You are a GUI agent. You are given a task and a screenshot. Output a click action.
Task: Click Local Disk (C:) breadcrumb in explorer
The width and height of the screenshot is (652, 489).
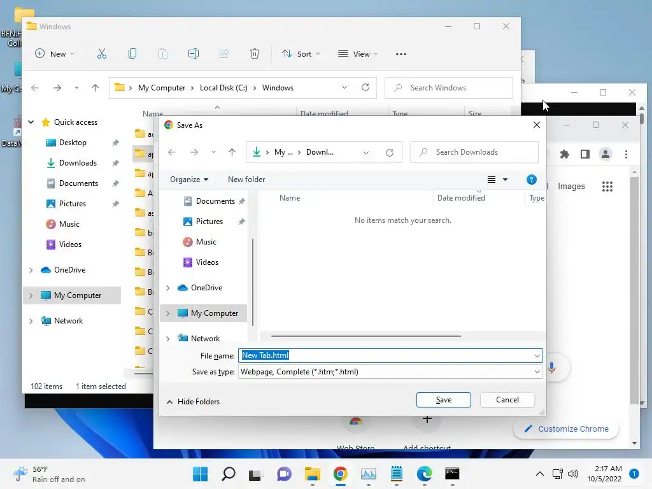click(x=223, y=88)
